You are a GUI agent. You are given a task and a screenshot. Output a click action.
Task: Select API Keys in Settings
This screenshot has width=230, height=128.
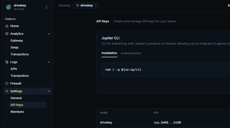click(x=28, y=105)
